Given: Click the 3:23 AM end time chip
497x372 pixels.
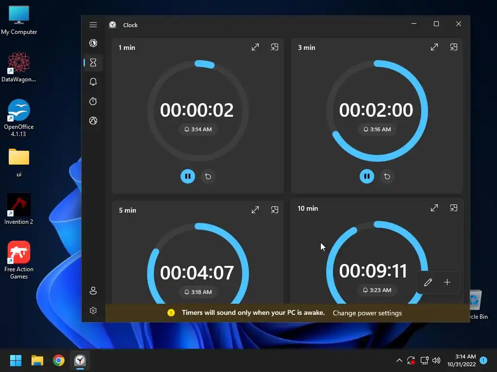Looking at the screenshot, I should tap(377, 290).
